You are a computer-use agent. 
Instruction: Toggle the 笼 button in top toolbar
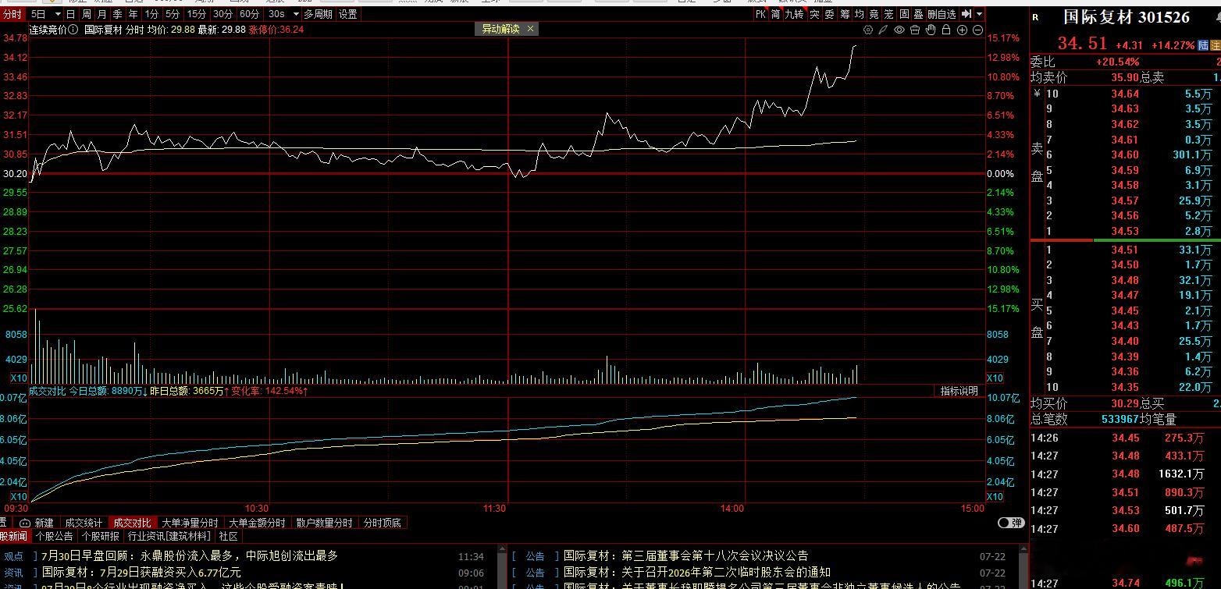point(889,14)
